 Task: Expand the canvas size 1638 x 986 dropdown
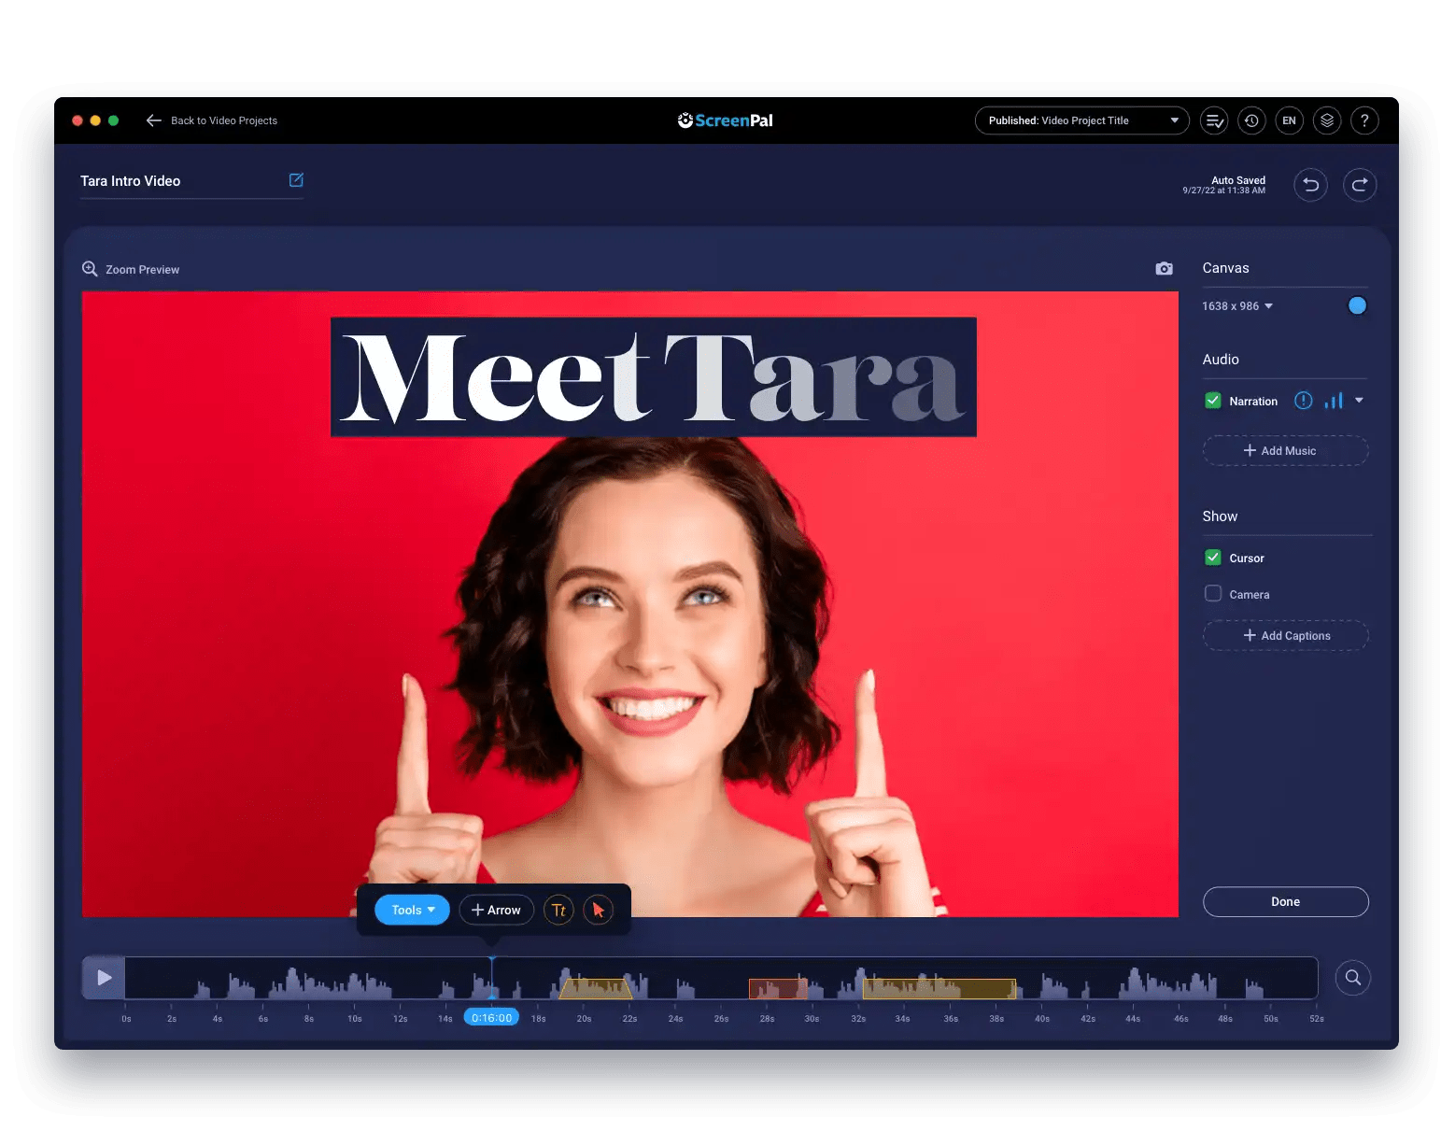pos(1237,305)
